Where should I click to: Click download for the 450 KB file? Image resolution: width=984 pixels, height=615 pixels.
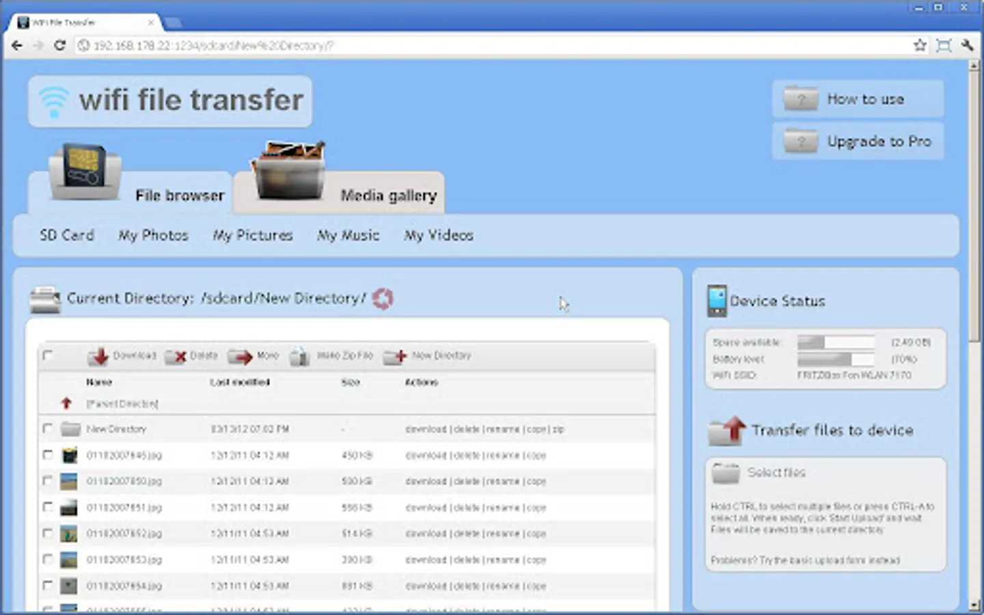point(426,455)
